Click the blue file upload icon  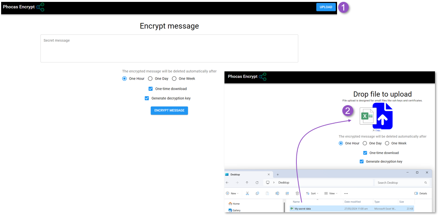point(383,116)
